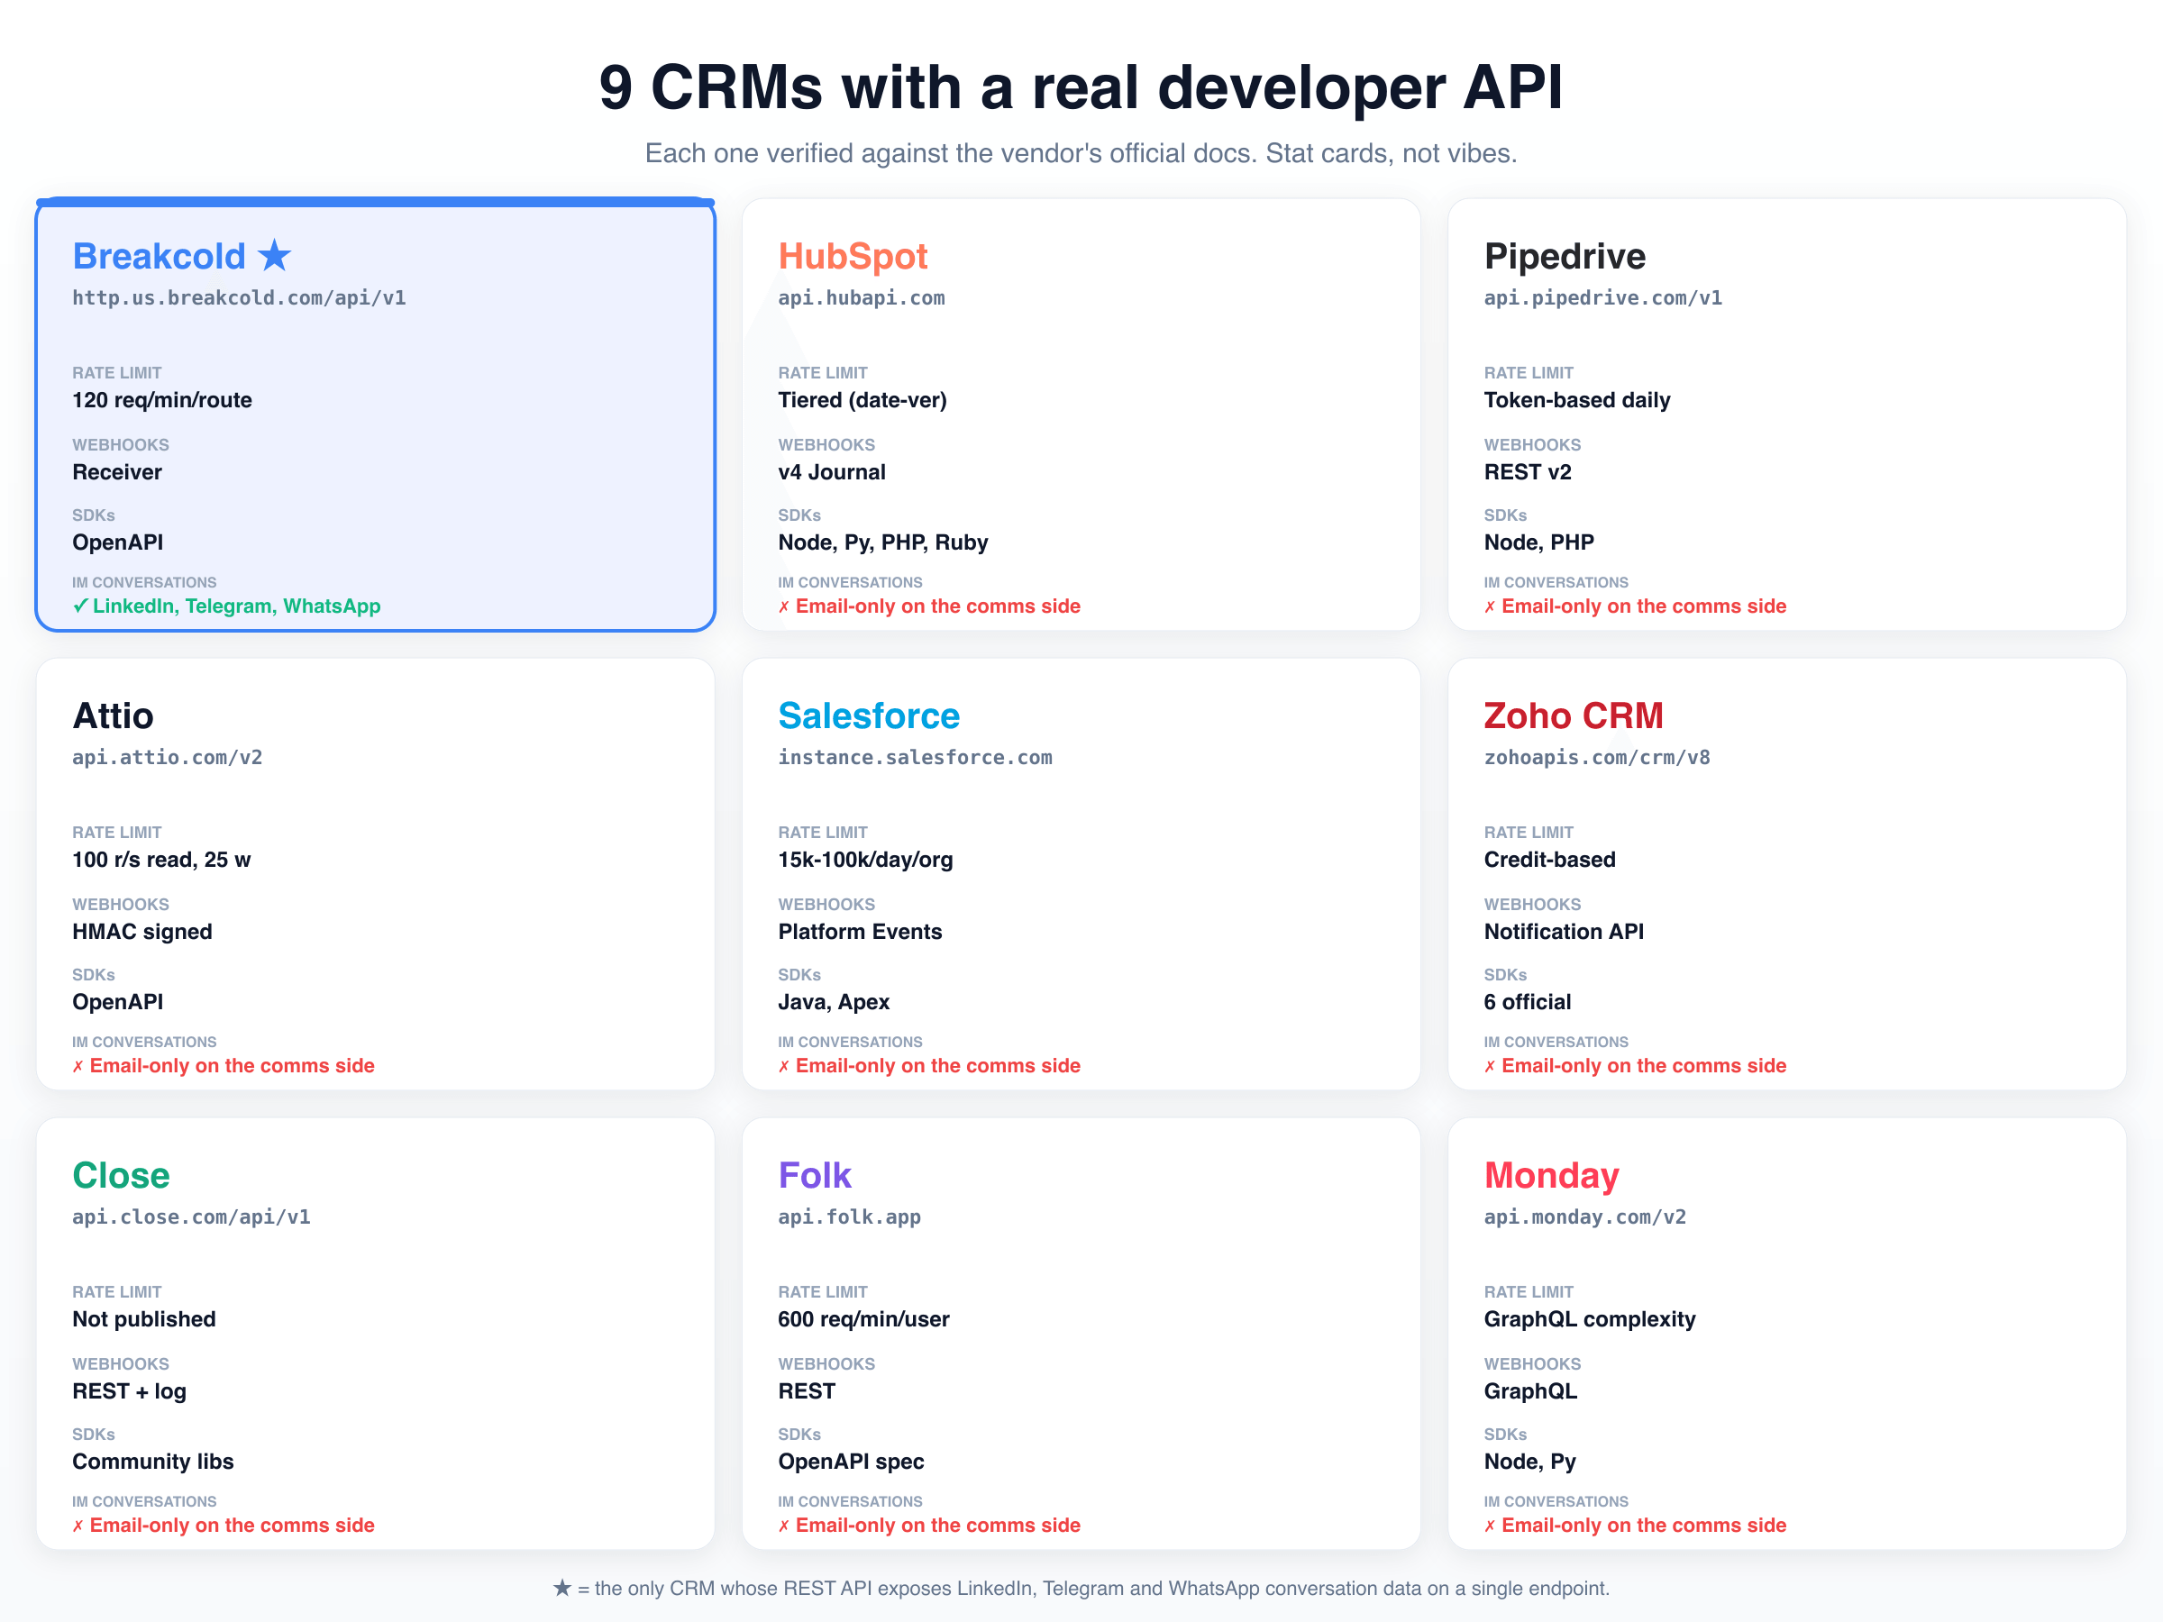Click the red X mark in Zoho CRM card
Viewport: 2163px width, 1622px height.
(x=1489, y=1067)
